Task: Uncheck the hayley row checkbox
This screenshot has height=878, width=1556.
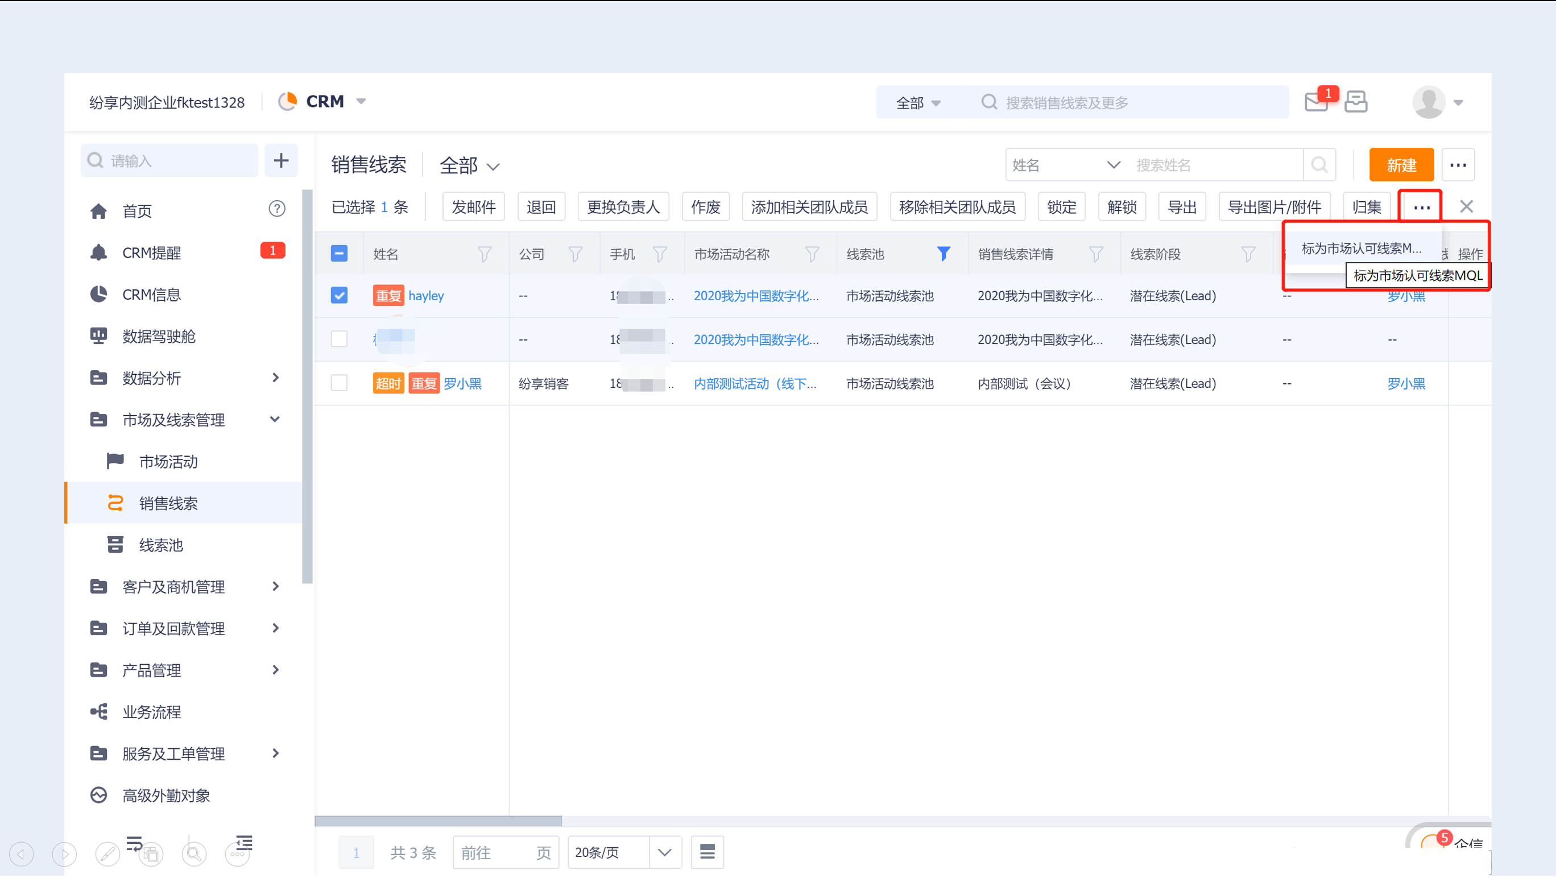Action: (x=339, y=296)
